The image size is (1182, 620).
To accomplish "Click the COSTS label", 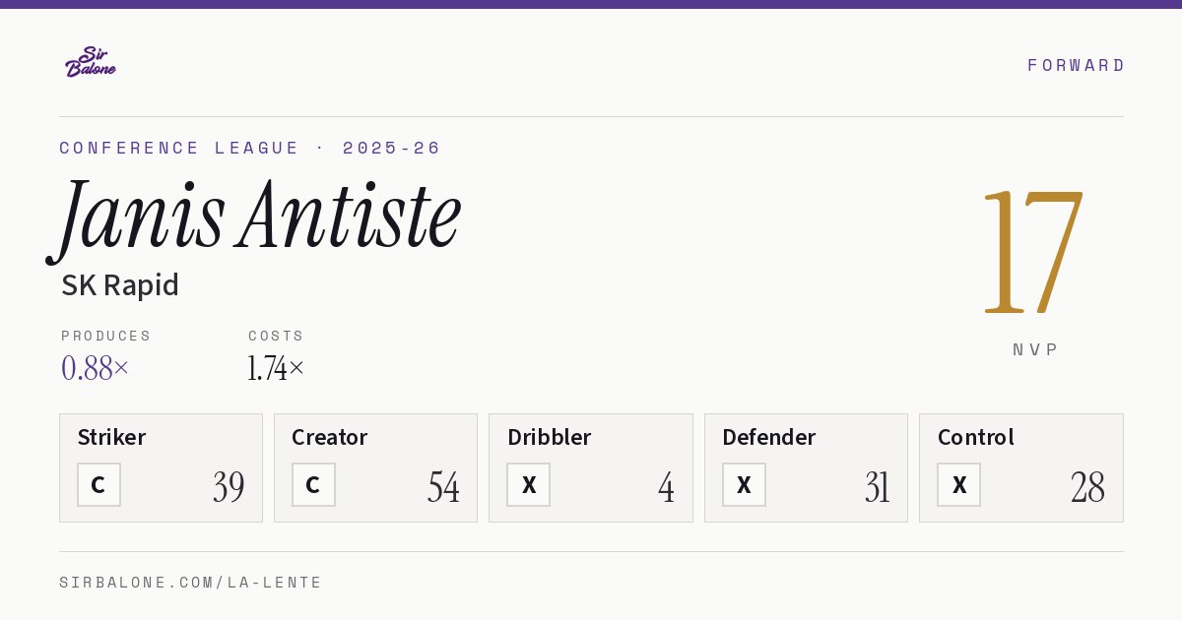I will (x=277, y=336).
